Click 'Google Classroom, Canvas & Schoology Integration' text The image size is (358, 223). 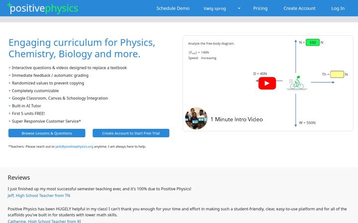60,98
